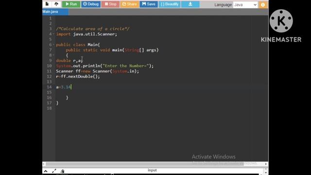Click the horizontal scrollbar right arrow
The width and height of the screenshot is (311, 175).
(x=266, y=164)
